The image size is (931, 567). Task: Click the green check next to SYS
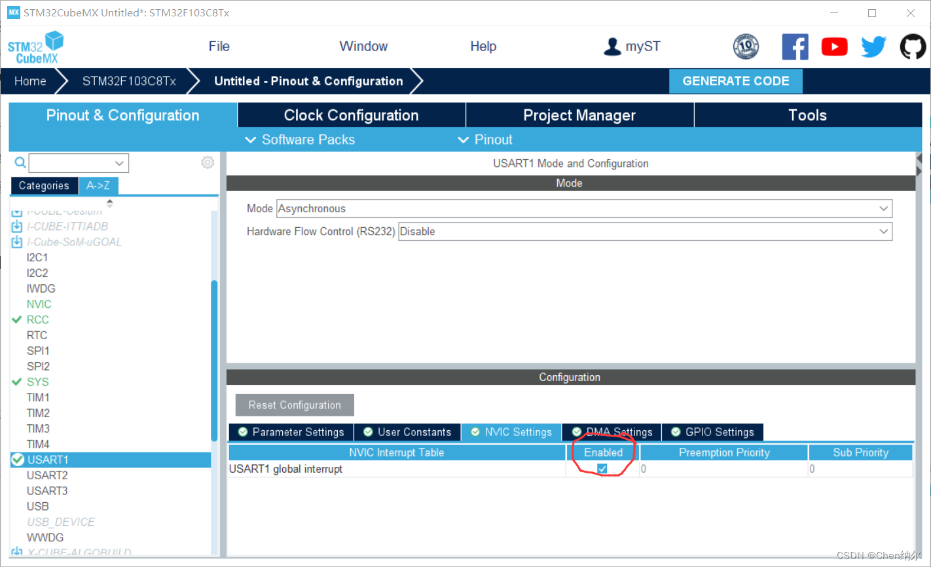(x=17, y=382)
